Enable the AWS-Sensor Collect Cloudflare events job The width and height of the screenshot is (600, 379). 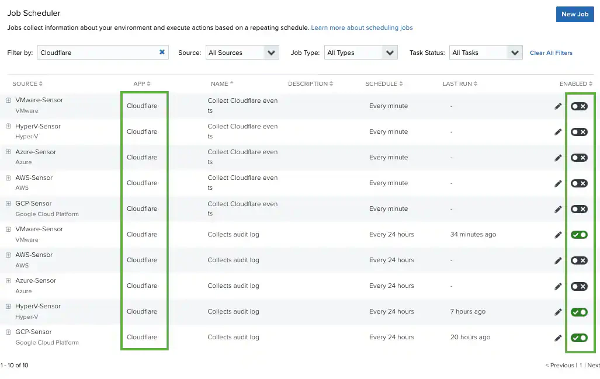[579, 183]
